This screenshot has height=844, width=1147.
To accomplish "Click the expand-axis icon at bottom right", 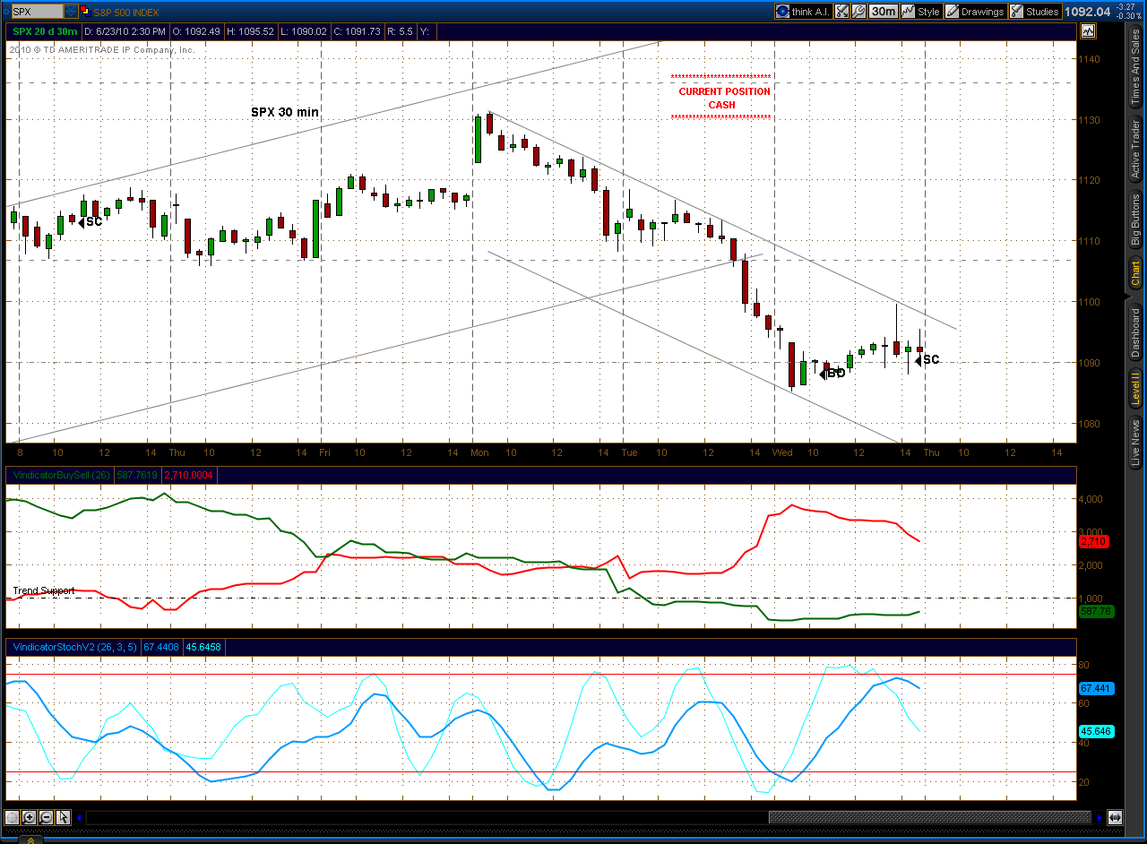I will (x=1115, y=817).
